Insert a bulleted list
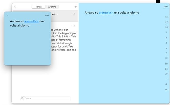Viewport: 170px width, 105px height. pyautogui.click(x=166, y=63)
